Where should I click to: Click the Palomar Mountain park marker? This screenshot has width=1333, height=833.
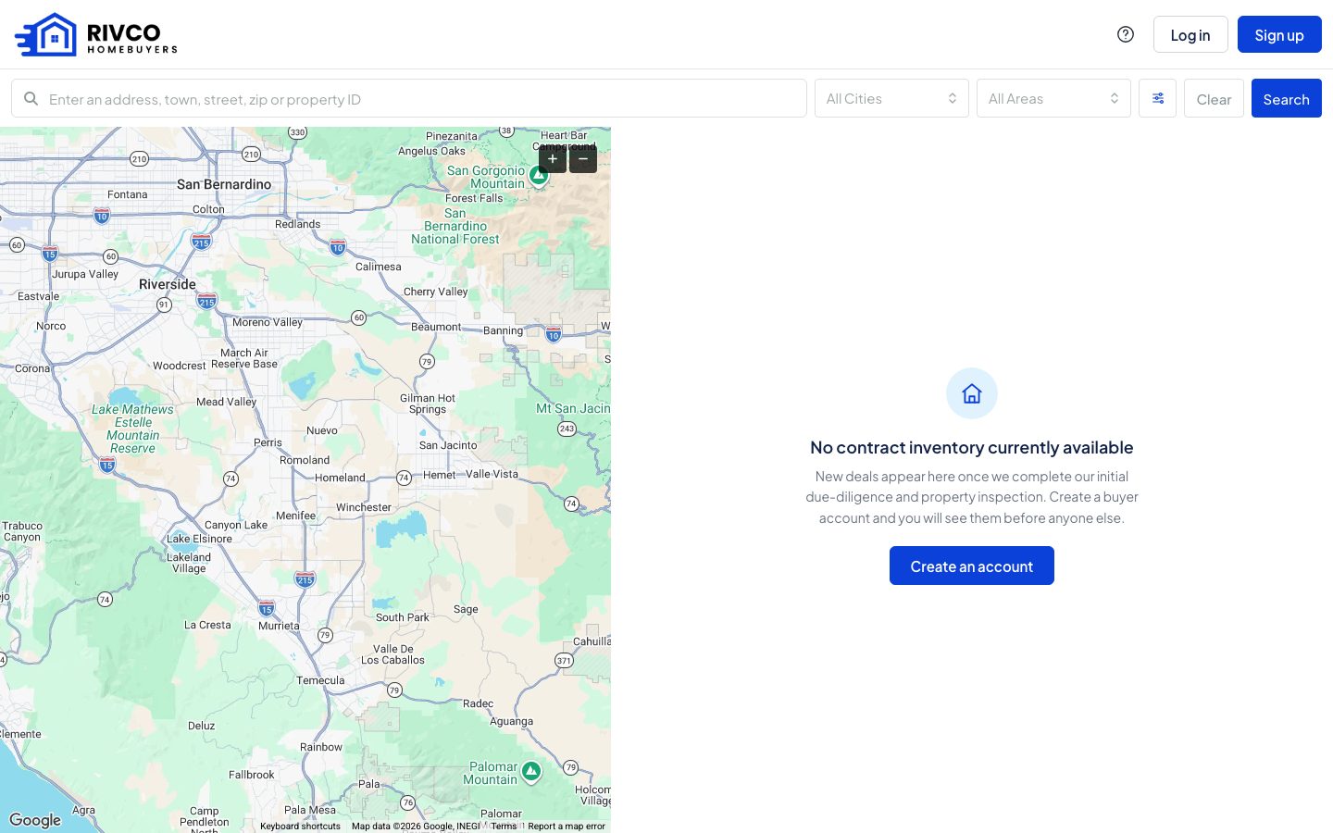pyautogui.click(x=531, y=772)
